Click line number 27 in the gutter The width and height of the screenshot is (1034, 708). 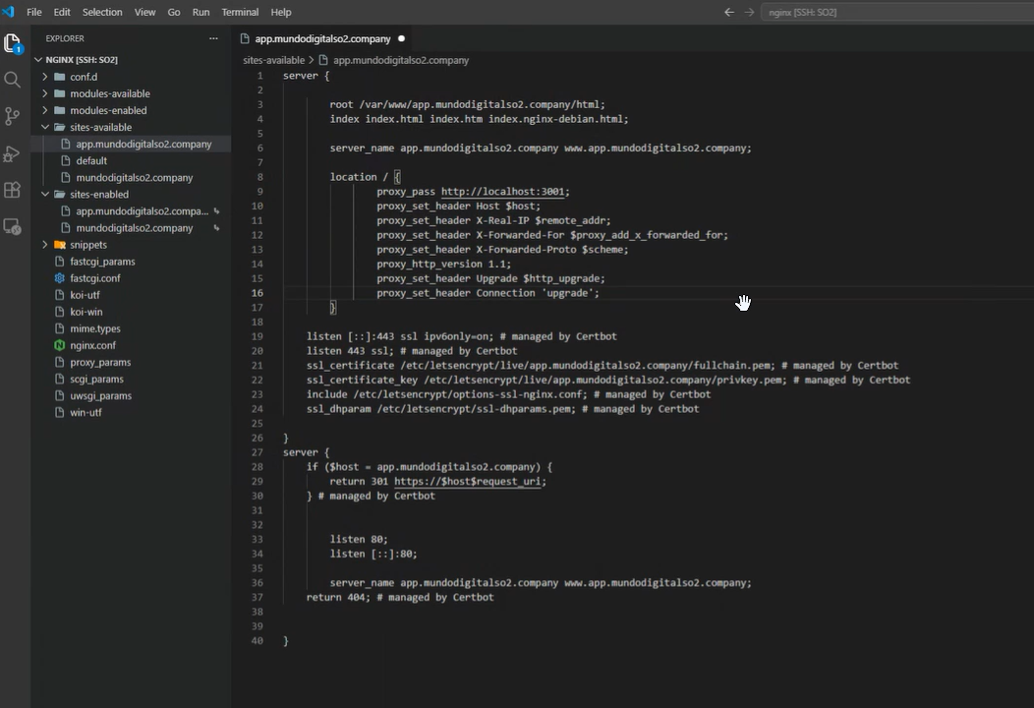[258, 452]
